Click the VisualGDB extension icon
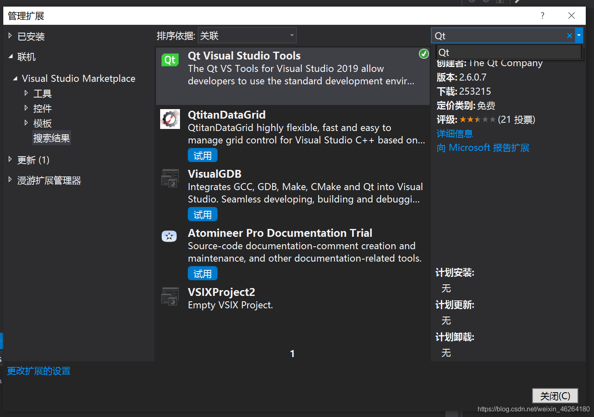Viewport: 594px width, 417px height. tap(170, 178)
